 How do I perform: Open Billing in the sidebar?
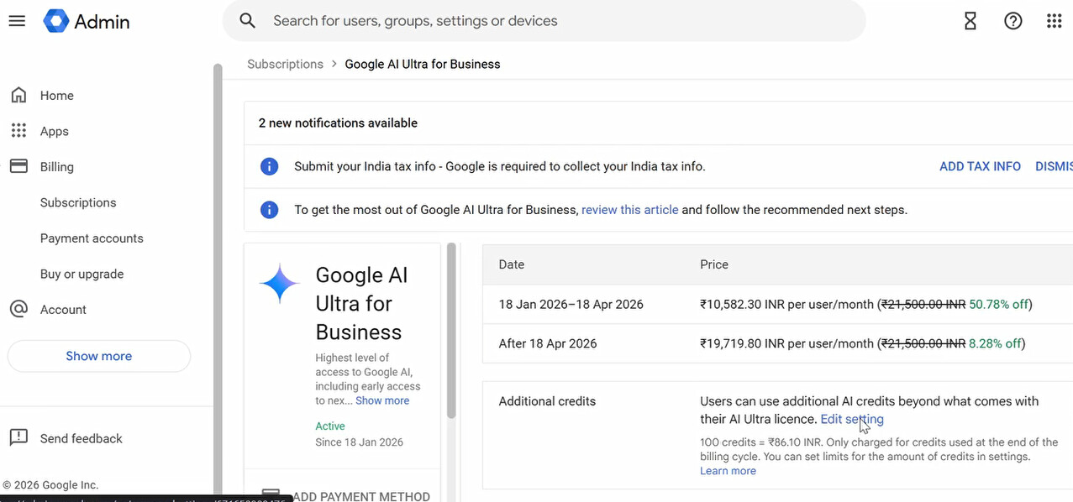tap(57, 167)
